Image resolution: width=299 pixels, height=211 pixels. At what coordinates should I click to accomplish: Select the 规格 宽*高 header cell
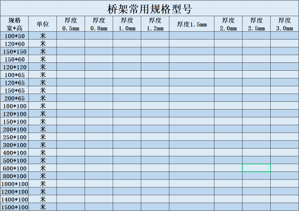click(15, 23)
